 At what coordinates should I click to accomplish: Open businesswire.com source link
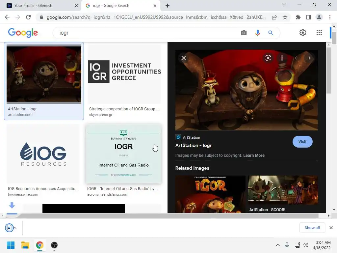(23, 194)
